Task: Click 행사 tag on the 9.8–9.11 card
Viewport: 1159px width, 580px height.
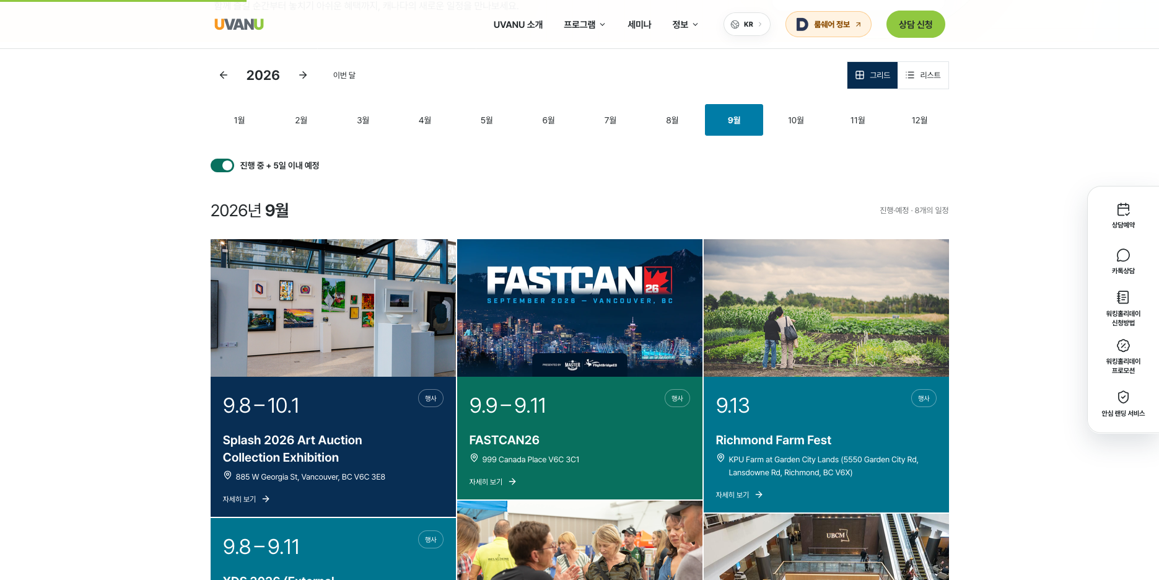Action: pyautogui.click(x=431, y=540)
